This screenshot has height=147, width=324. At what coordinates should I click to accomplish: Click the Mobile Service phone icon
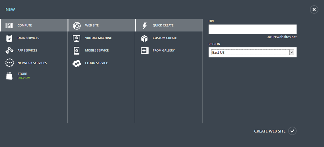77,50
